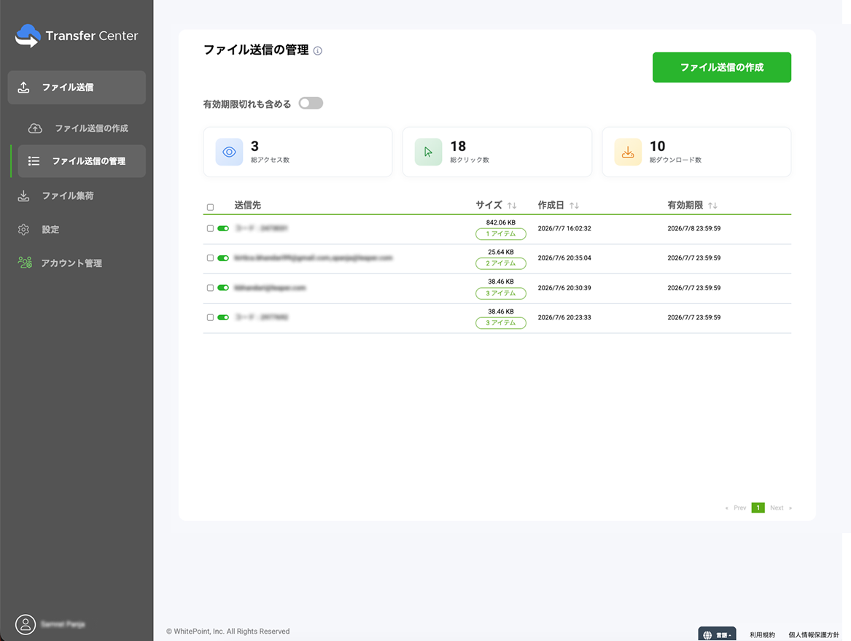Collapse the ファイル送信 sidebar section
Viewport: 851px width, 641px height.
[x=77, y=88]
